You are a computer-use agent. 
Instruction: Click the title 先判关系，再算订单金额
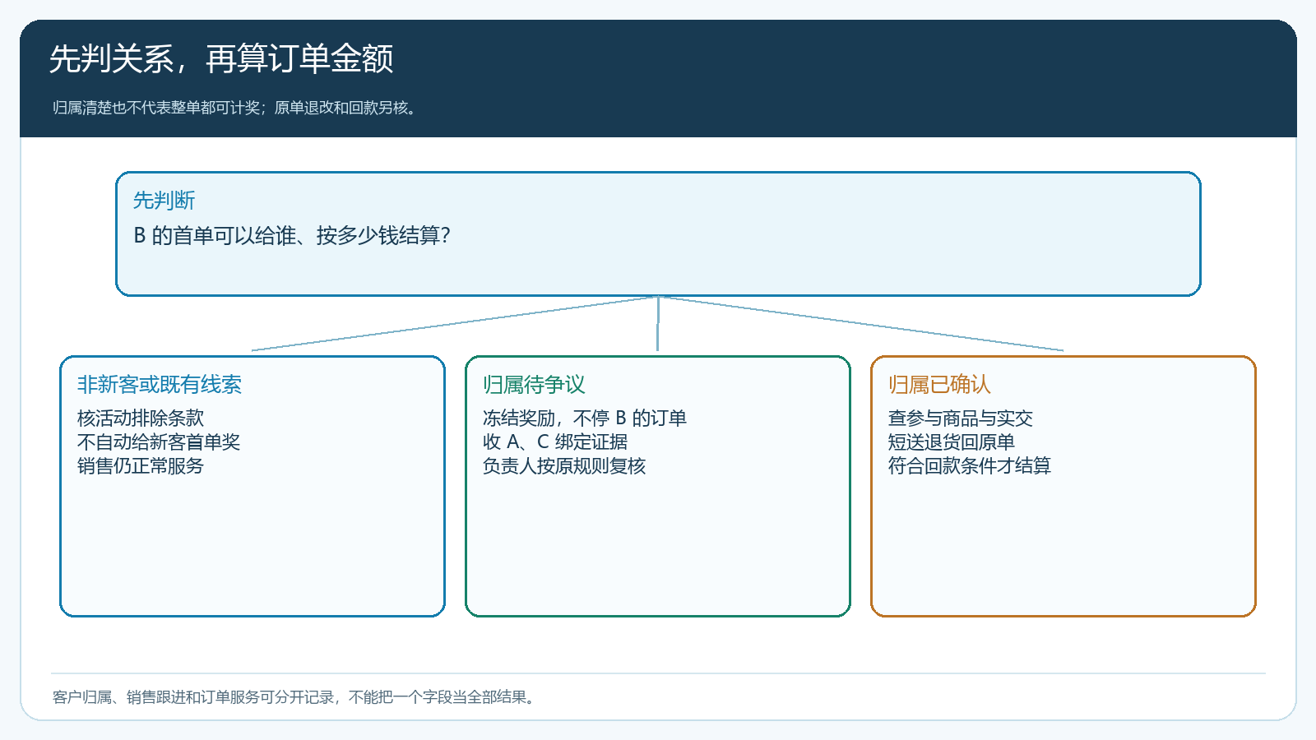click(x=221, y=59)
